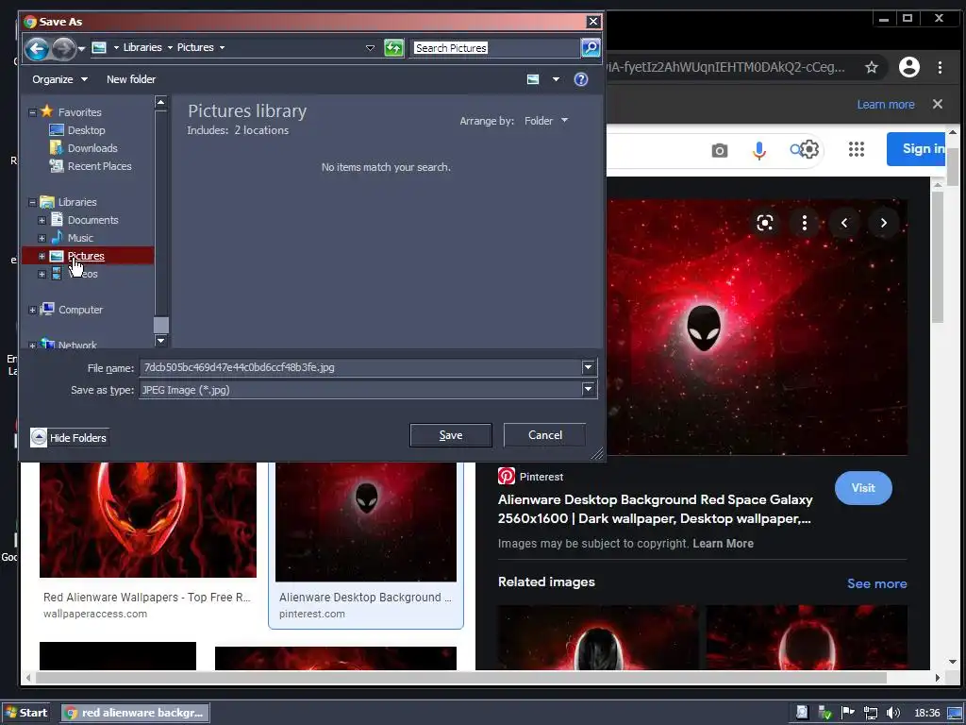Click the Google Sign in button
This screenshot has width=966, height=725.
tap(916, 148)
